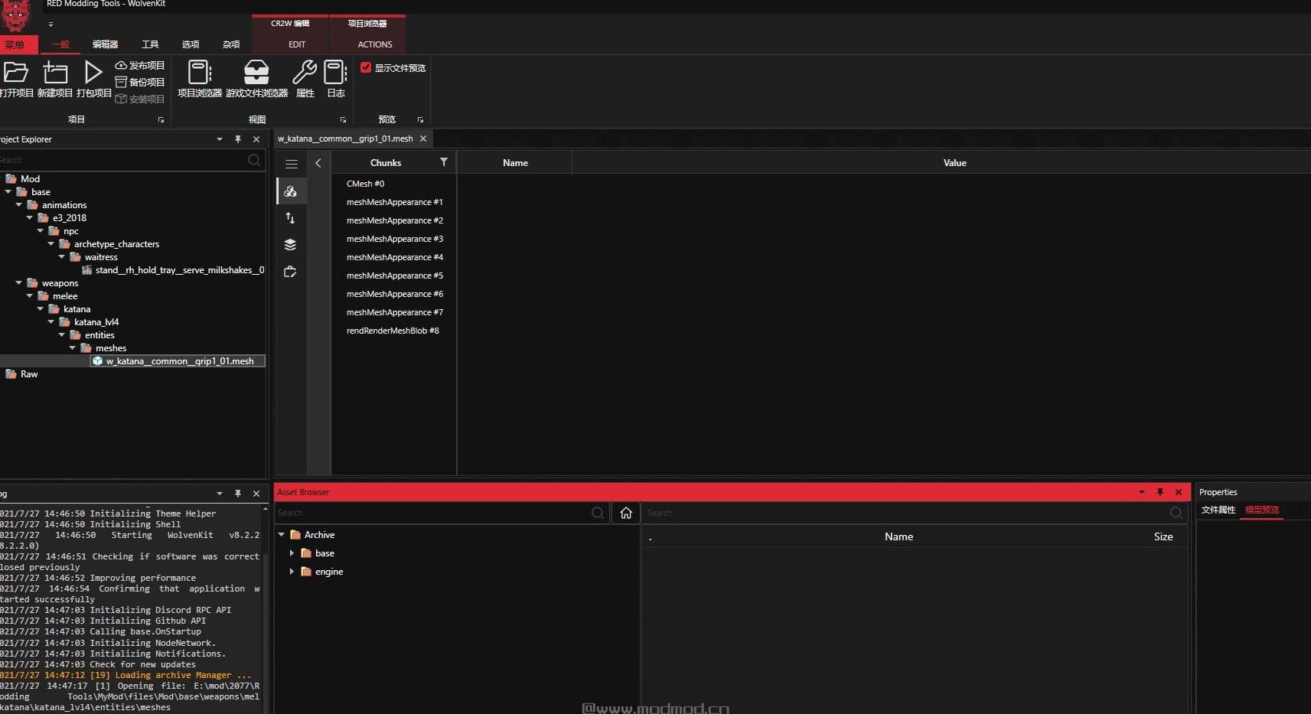1311x714 pixels.
Task: Select the layers stack sidebar icon
Action: [x=290, y=245]
